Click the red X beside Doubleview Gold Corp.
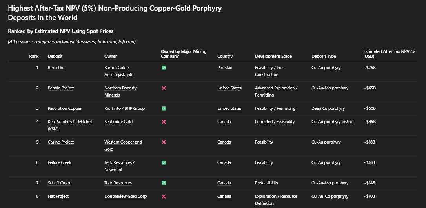The height and width of the screenshot is (208, 426). coord(164,196)
